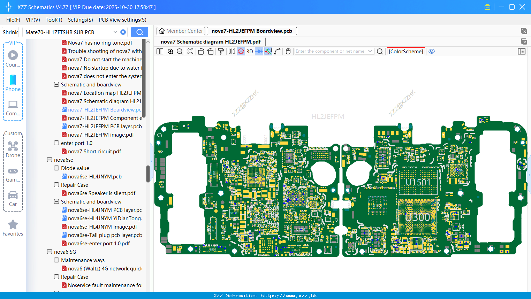
Task: Open Favorites
Action: [13, 228]
